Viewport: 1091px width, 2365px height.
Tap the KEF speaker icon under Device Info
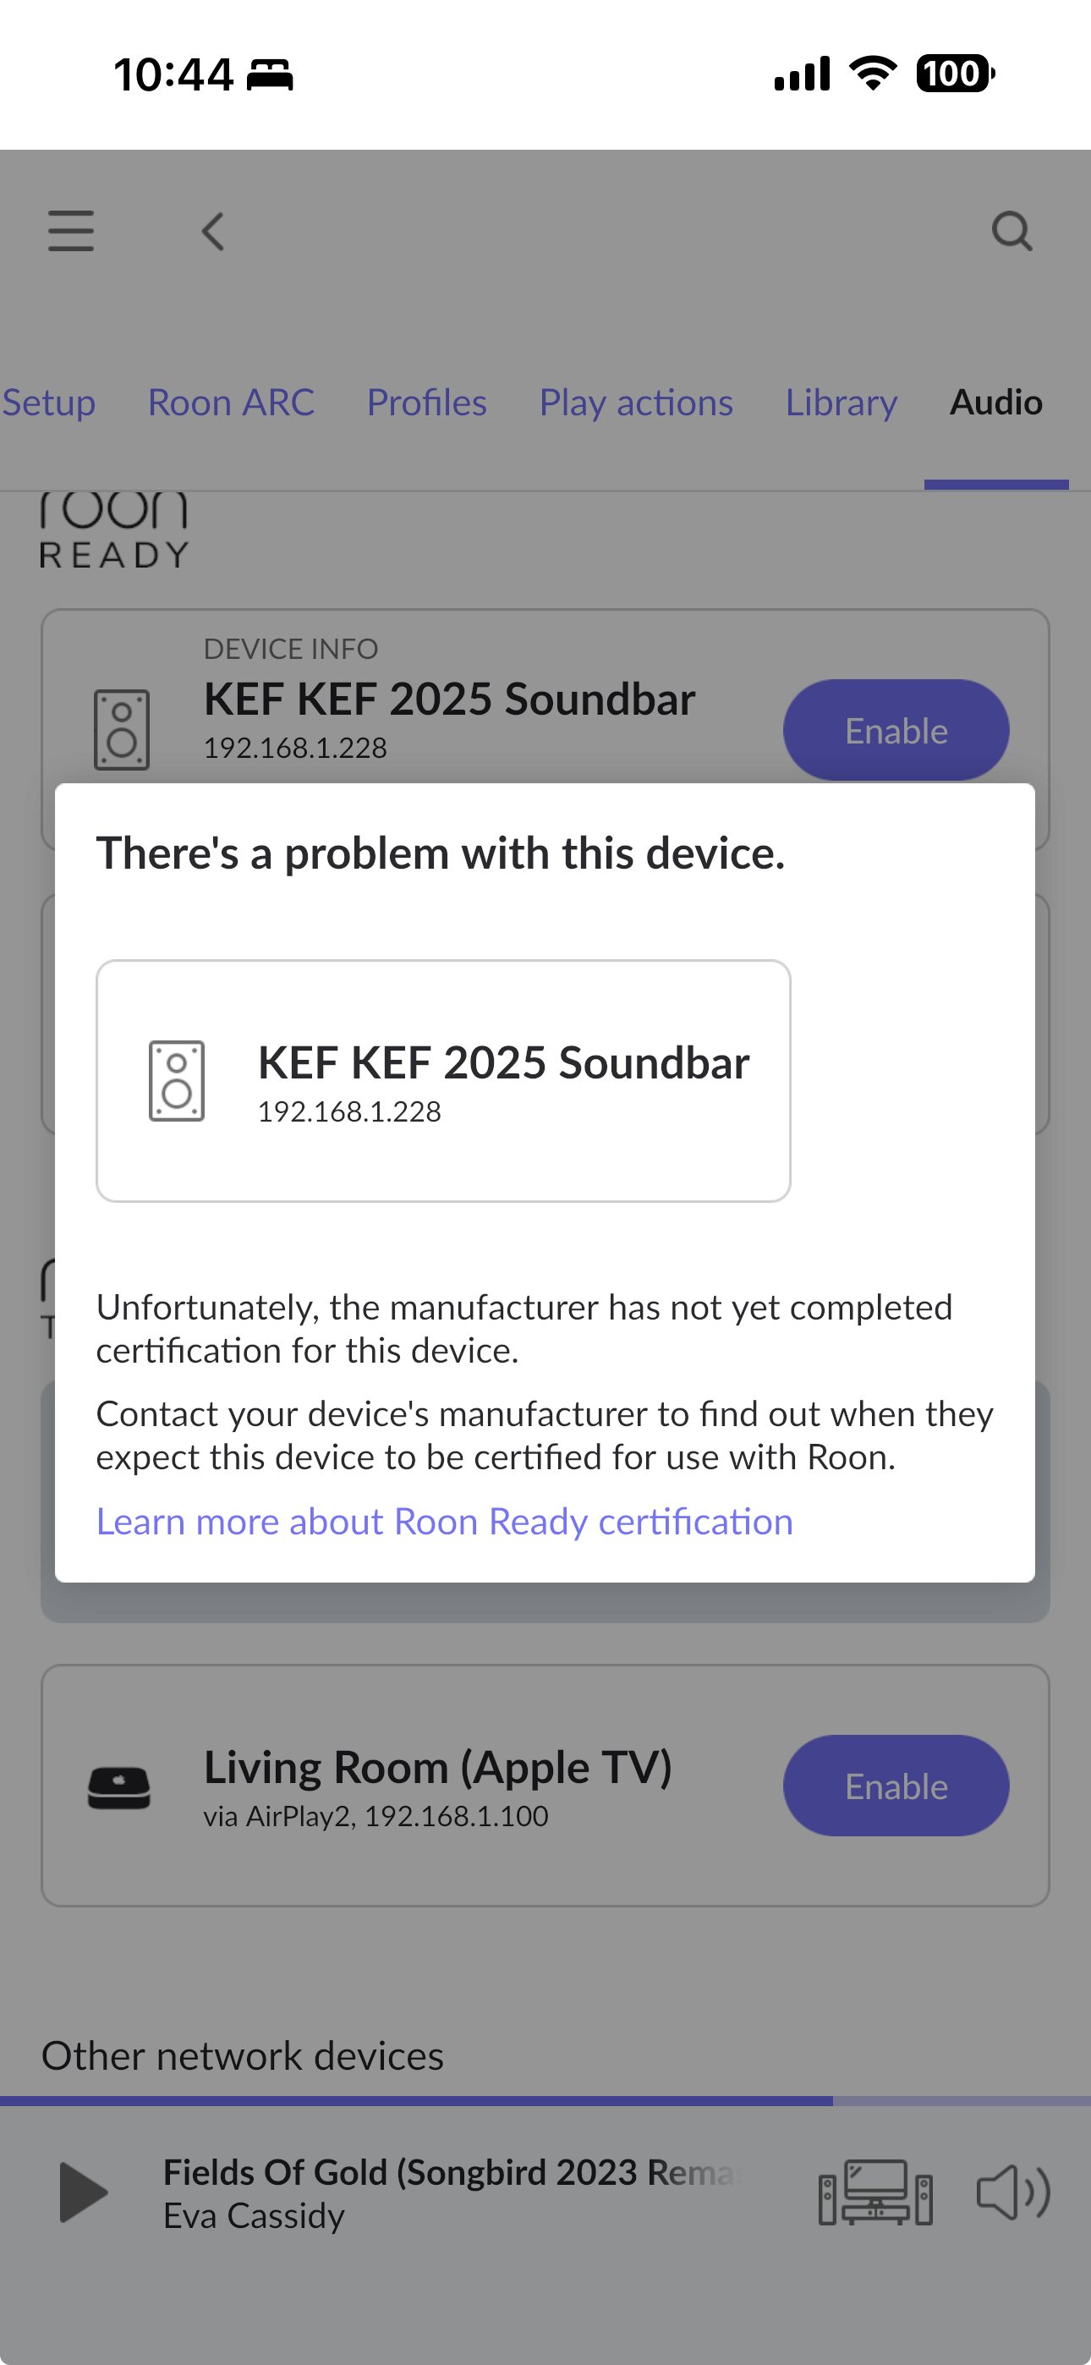(x=121, y=729)
